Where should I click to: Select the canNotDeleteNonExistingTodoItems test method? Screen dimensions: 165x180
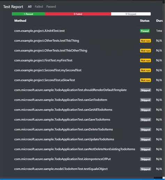(74, 149)
